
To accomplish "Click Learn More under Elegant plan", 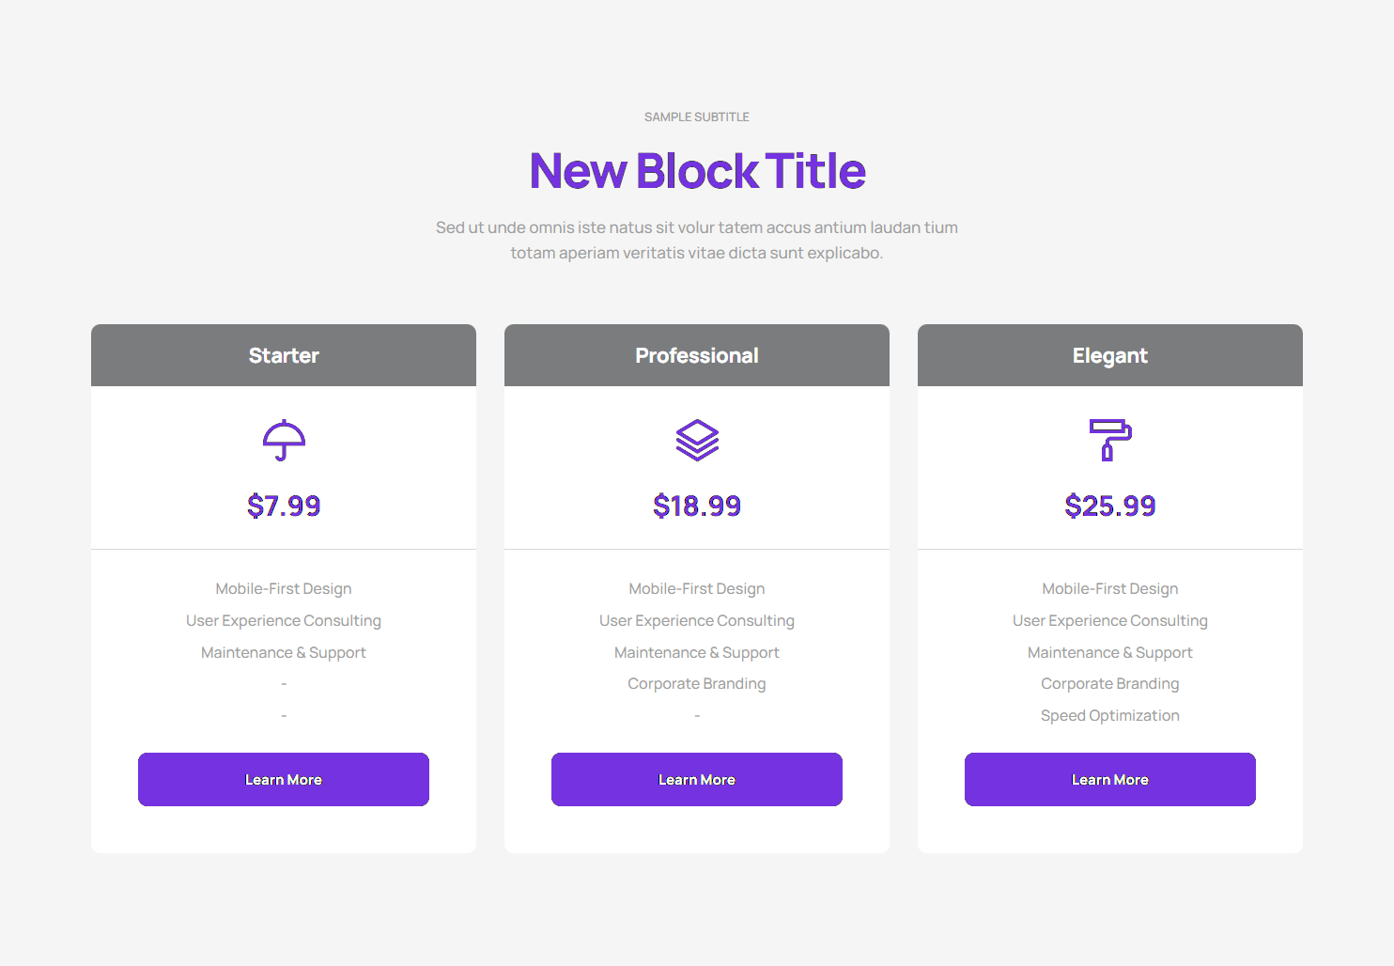I will point(1109,779).
